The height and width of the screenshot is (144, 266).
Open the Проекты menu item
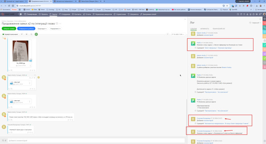click(x=43, y=14)
